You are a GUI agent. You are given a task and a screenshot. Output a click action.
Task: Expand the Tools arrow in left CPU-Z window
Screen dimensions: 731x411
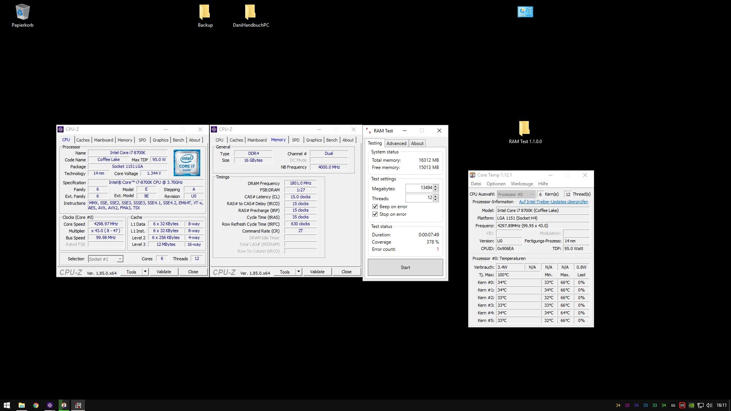(x=145, y=272)
